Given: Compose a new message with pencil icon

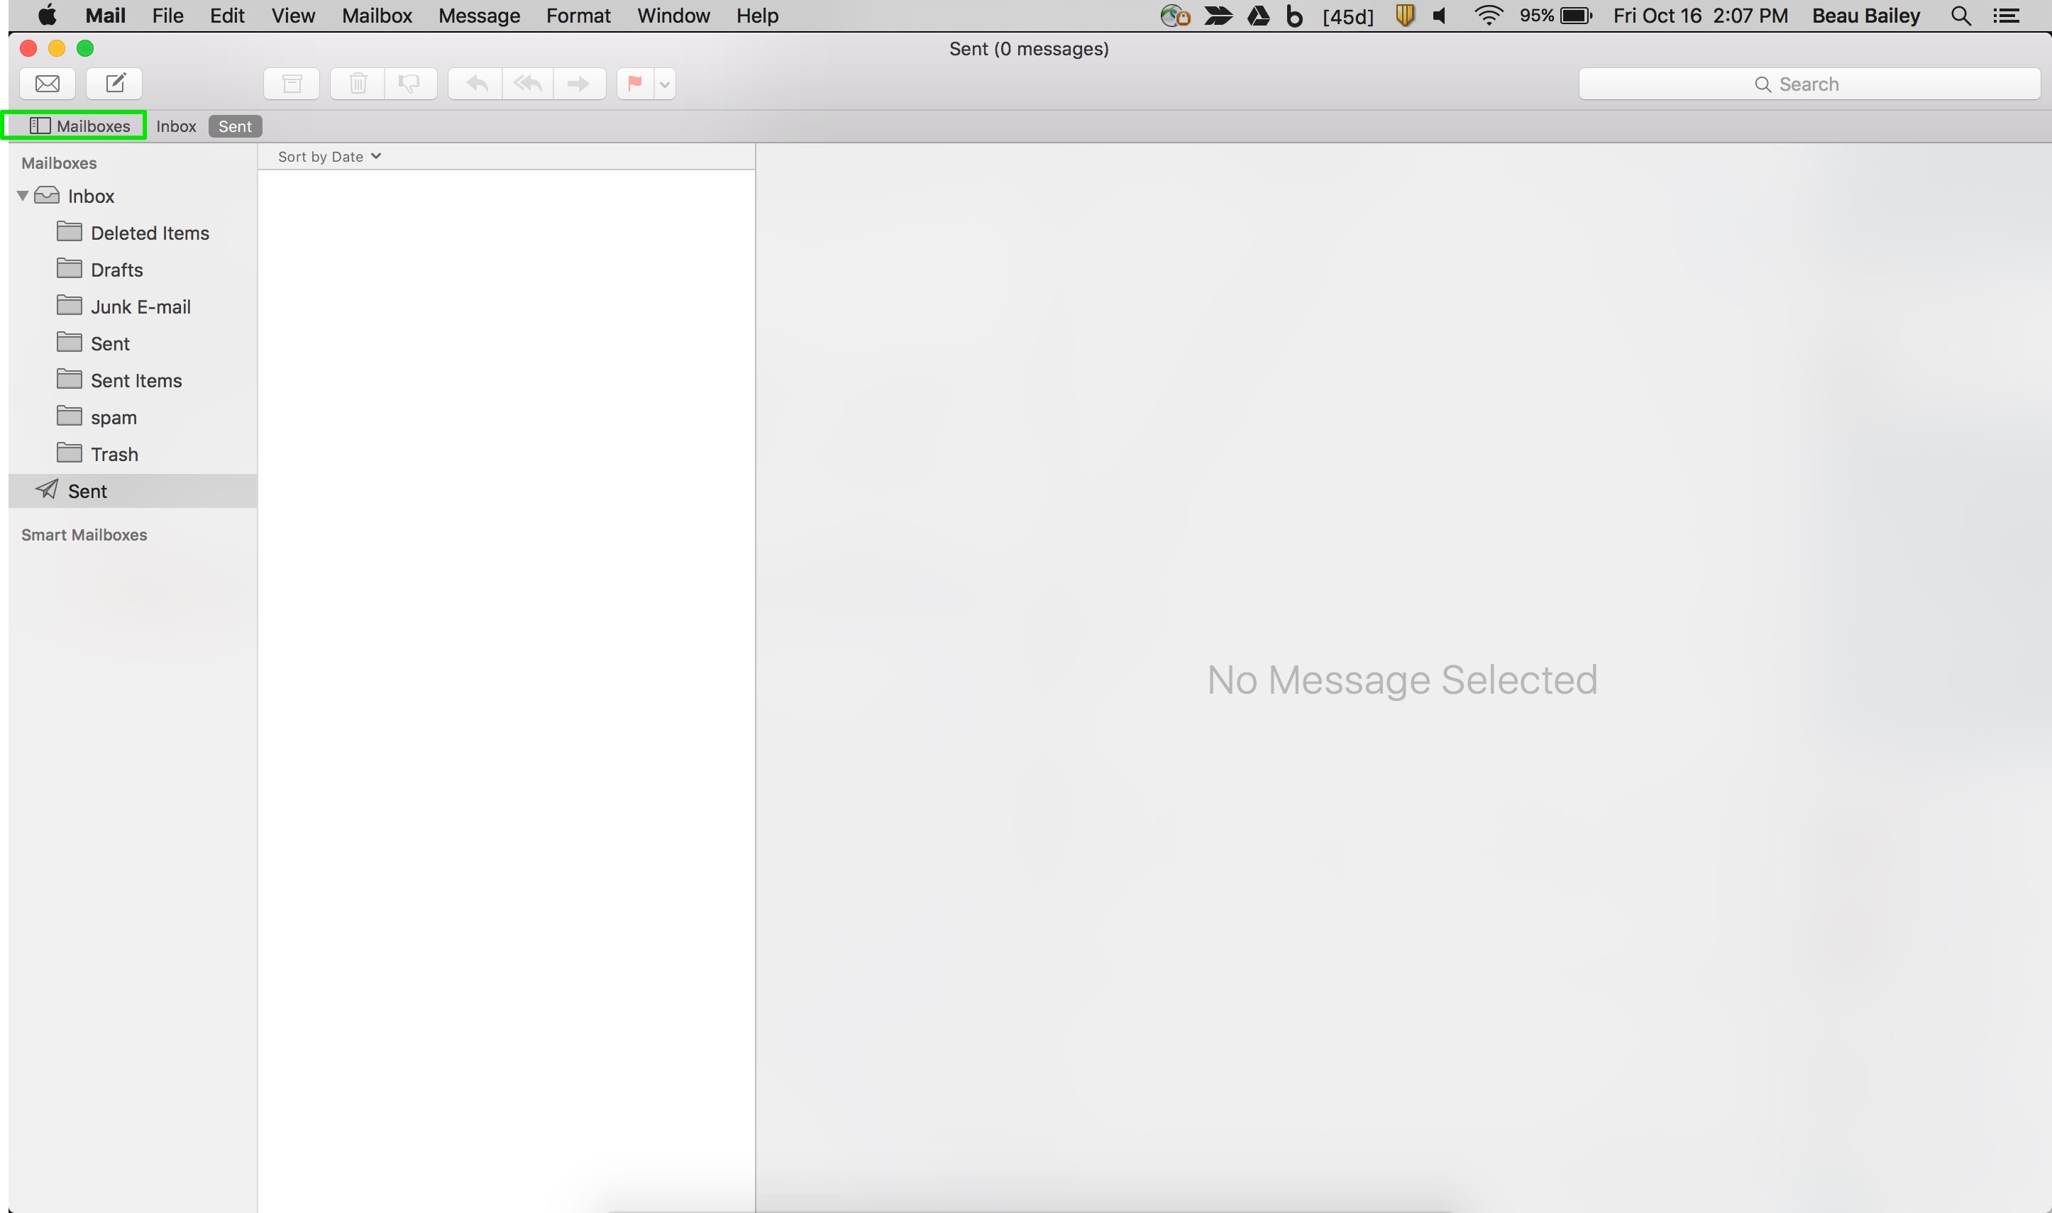Looking at the screenshot, I should click(114, 84).
